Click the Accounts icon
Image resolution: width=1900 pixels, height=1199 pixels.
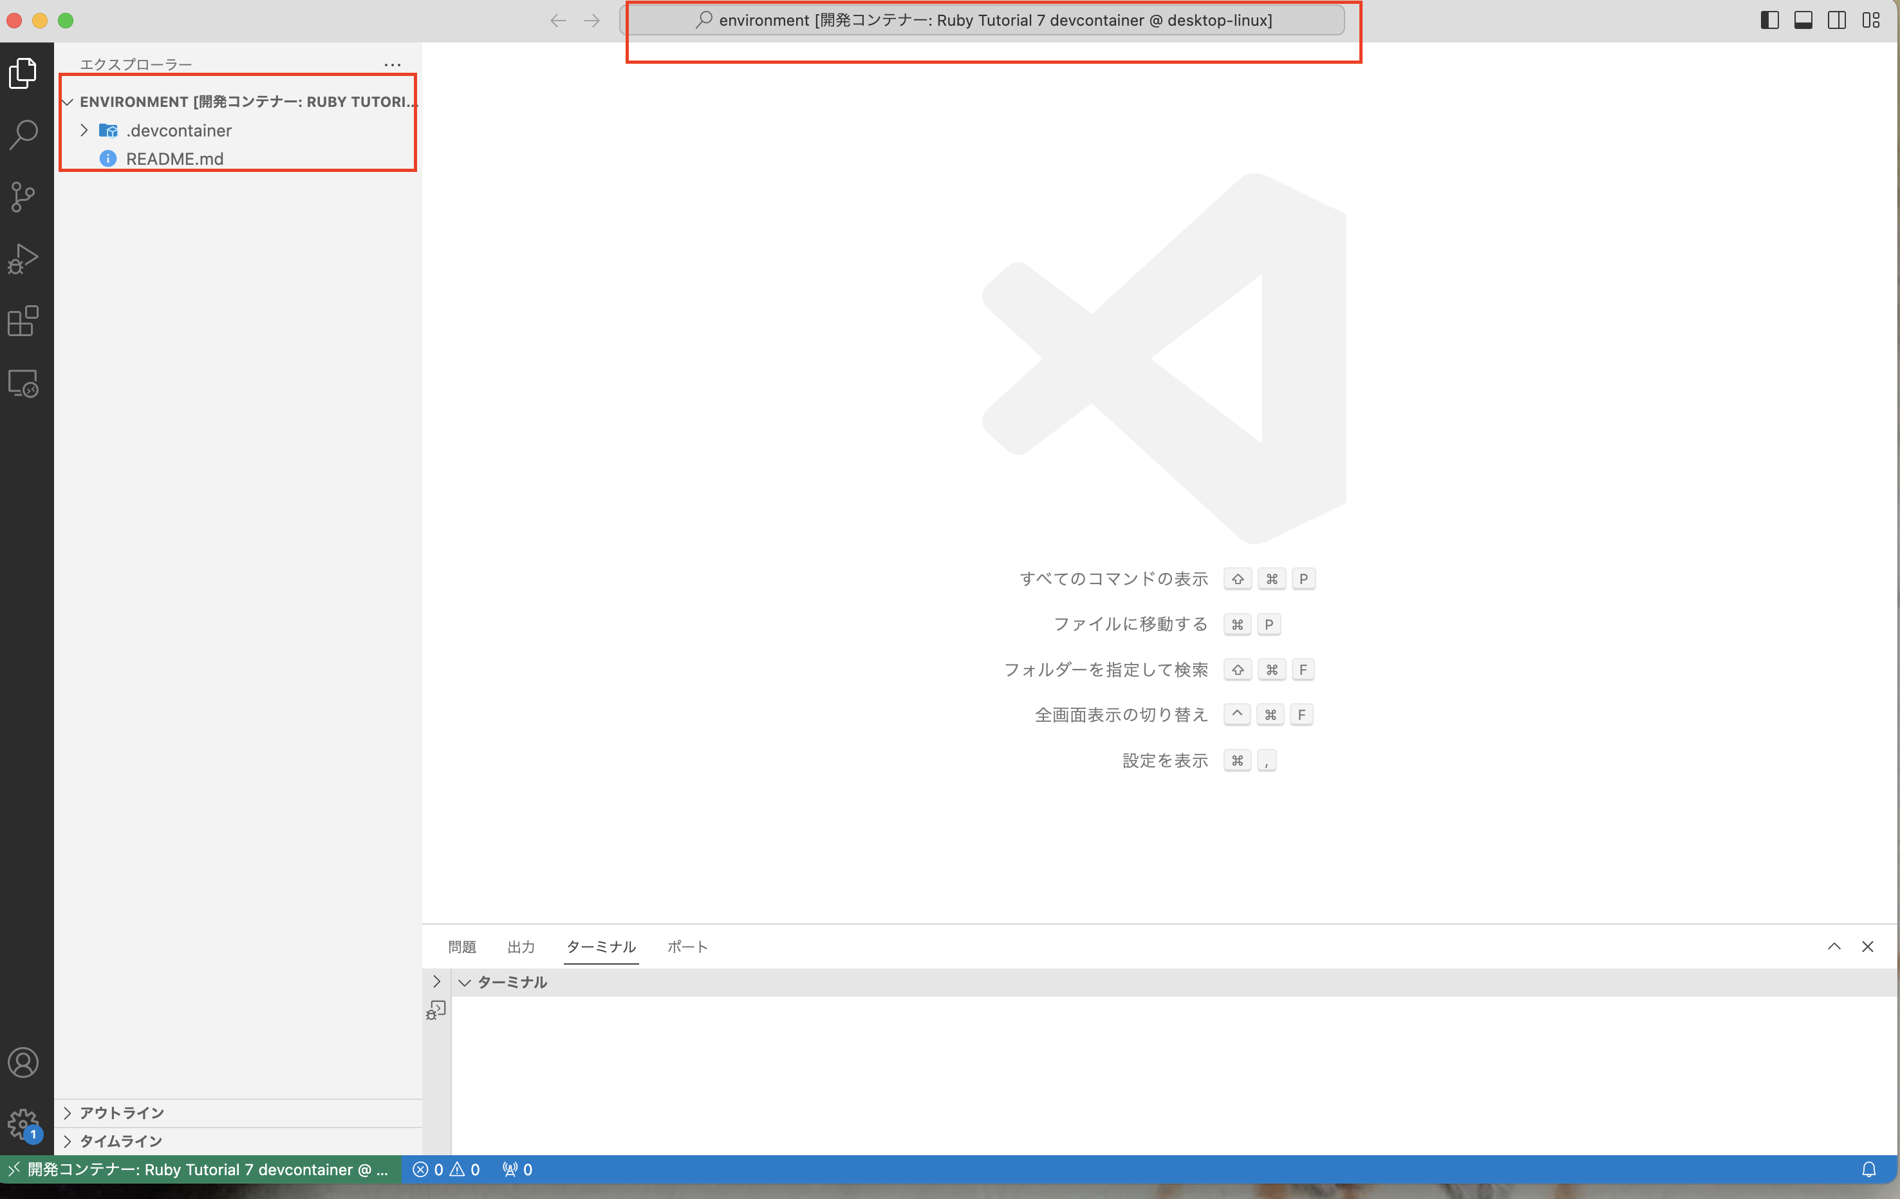click(24, 1062)
